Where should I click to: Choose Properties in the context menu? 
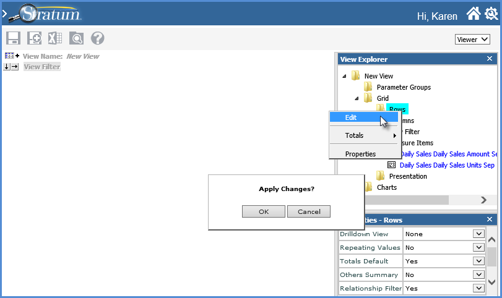364,154
